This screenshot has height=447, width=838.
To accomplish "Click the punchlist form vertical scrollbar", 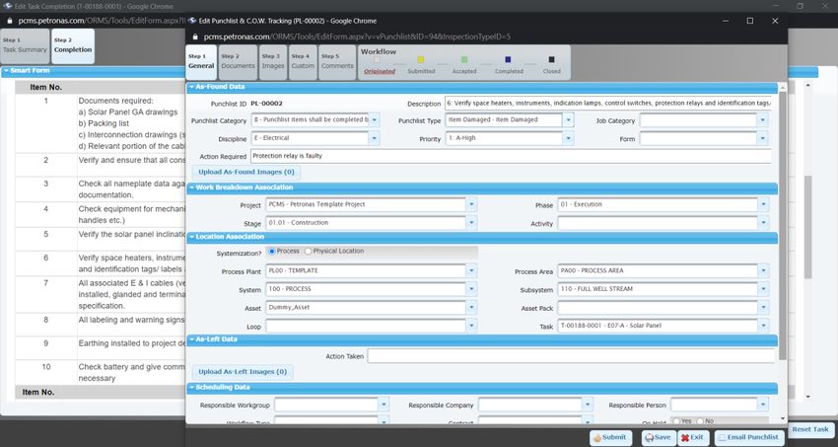I will 783,225.
